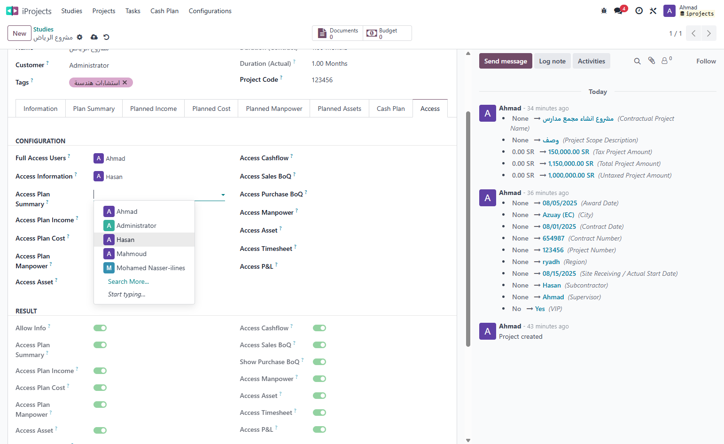Open the Cash Plan menu in navbar
Screen dimensions: 724x444
coord(164,11)
